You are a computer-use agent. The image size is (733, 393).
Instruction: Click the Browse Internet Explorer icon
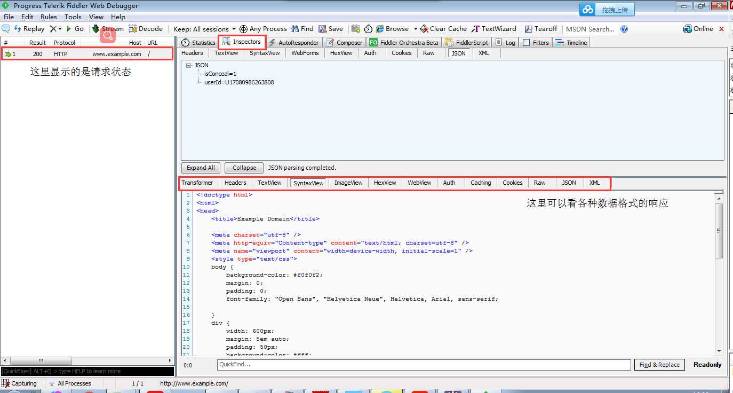(380, 29)
